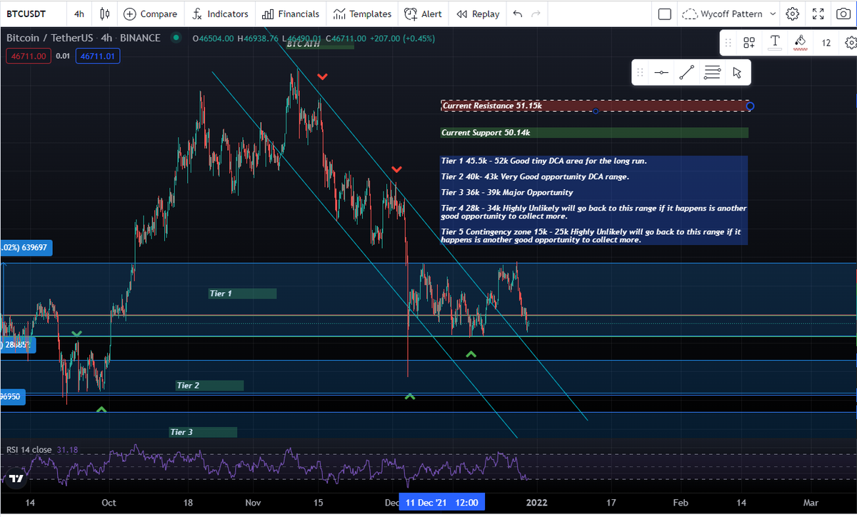Click the Tier 3 chart label
857x517 pixels.
click(203, 432)
